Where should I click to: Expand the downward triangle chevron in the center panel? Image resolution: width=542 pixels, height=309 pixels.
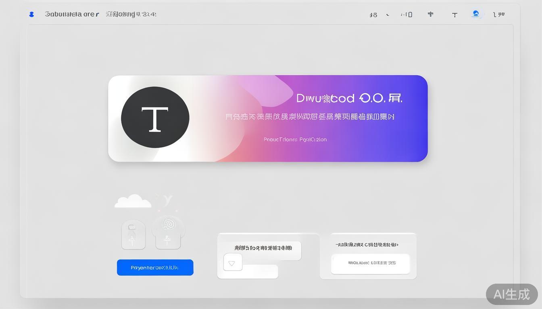[x=232, y=262]
